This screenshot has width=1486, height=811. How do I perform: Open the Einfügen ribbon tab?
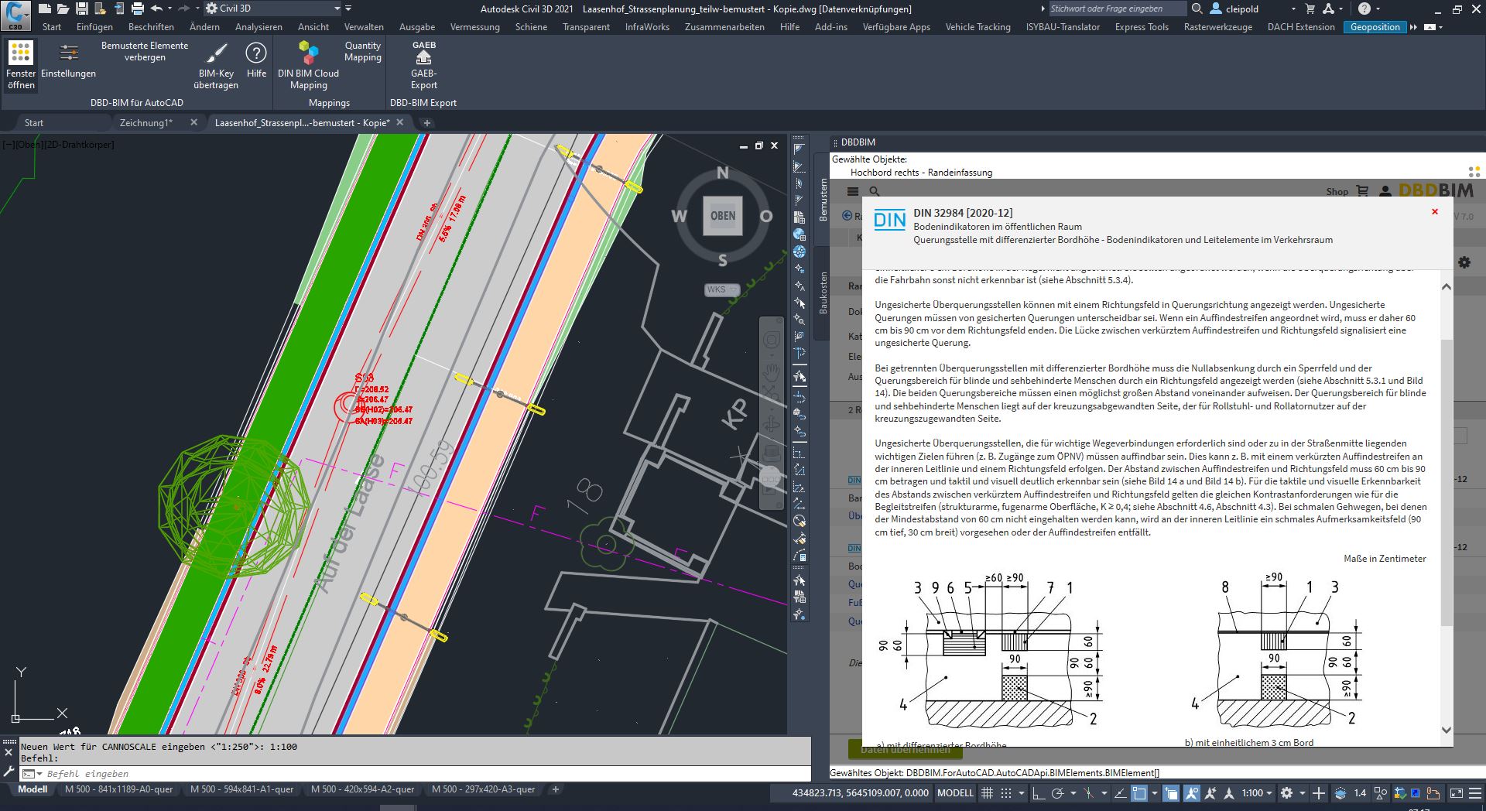point(94,26)
